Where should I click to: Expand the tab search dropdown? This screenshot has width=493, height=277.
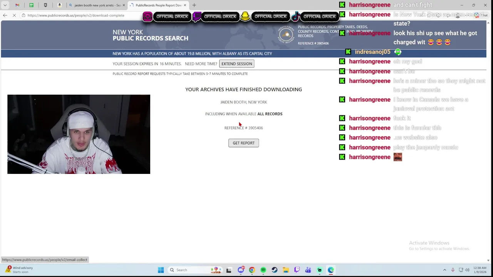click(x=5, y=5)
